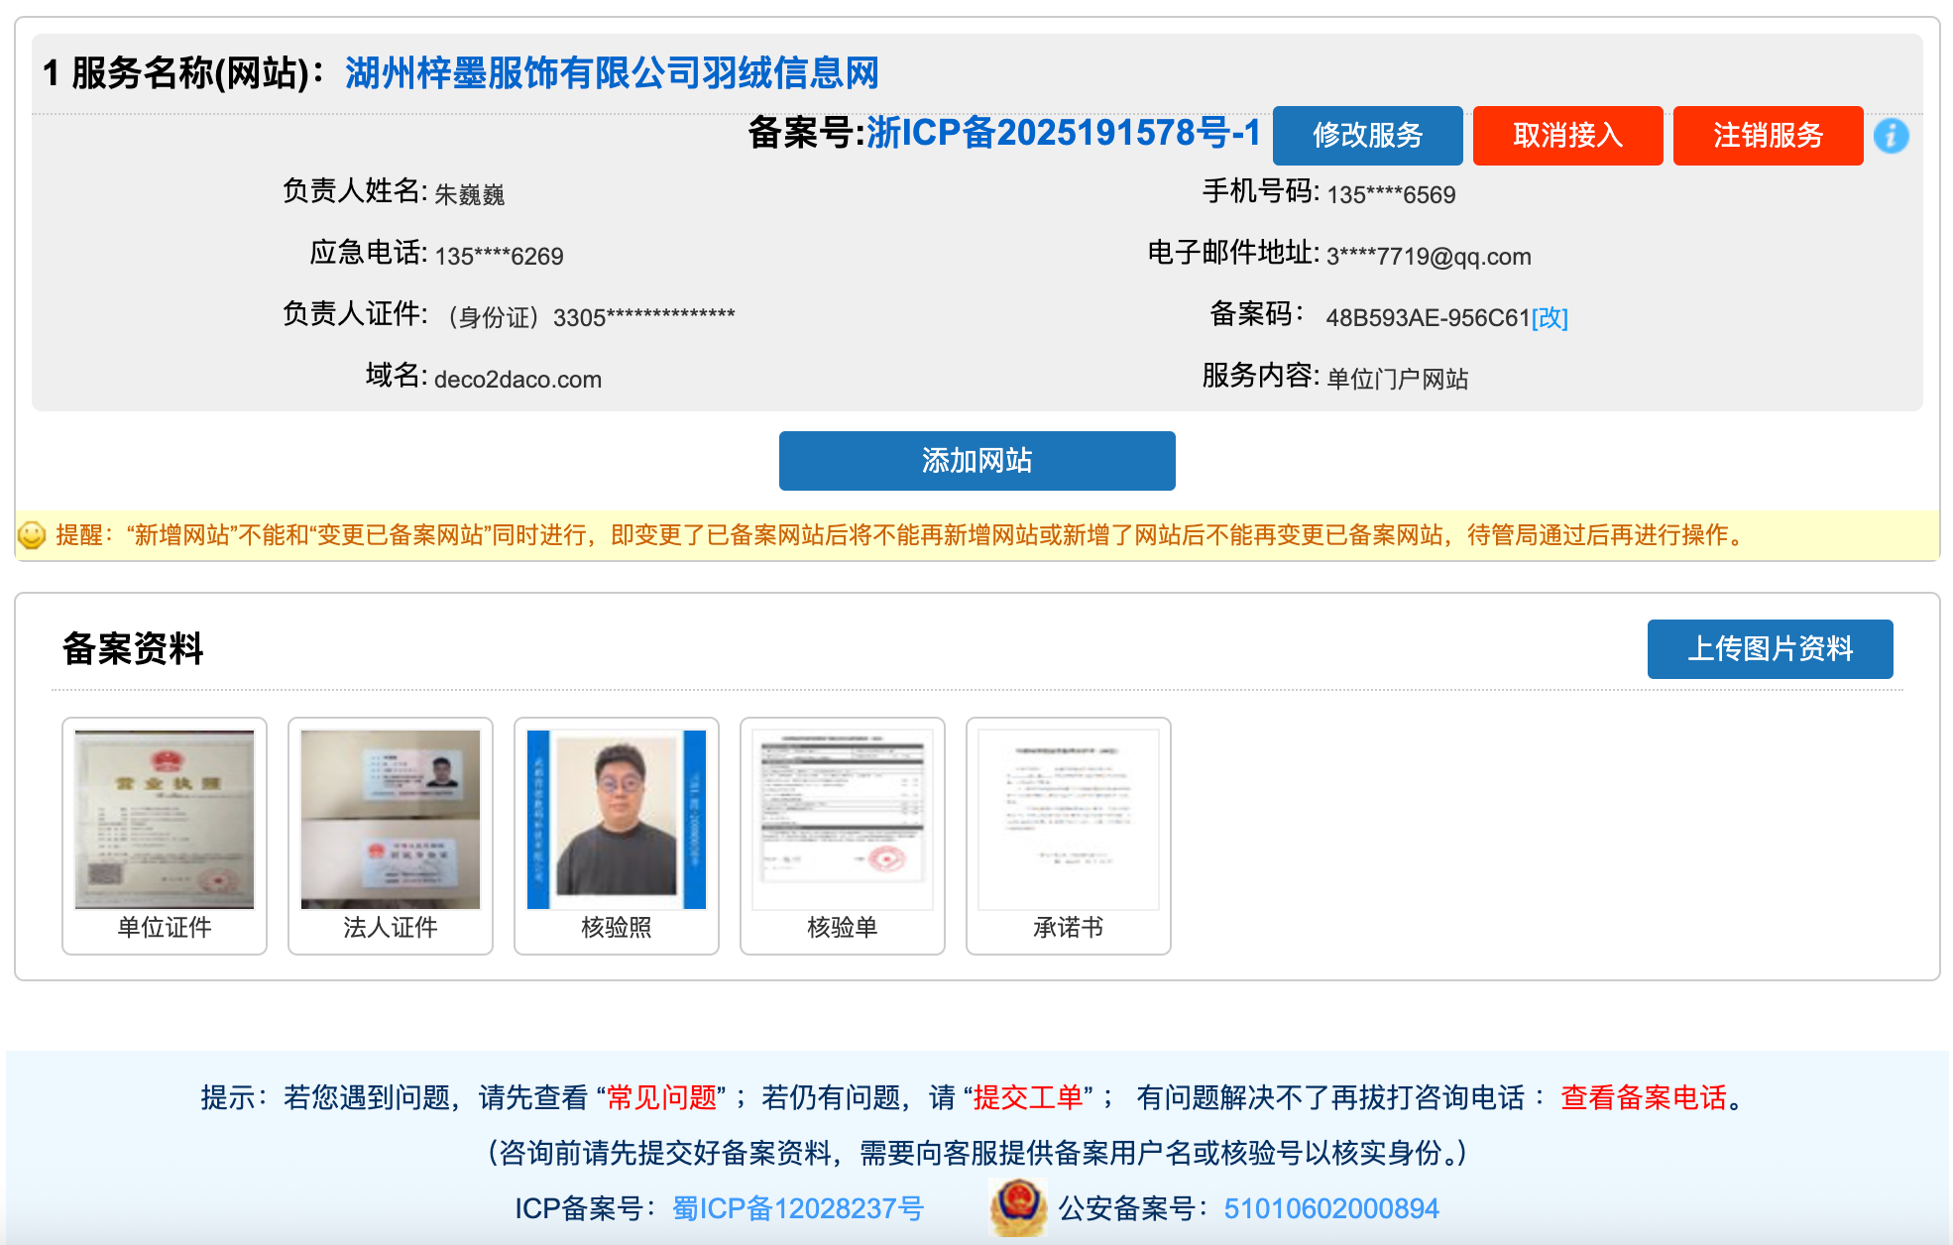Open the 单位证件 business license thumbnail
1953x1245 pixels.
165,820
